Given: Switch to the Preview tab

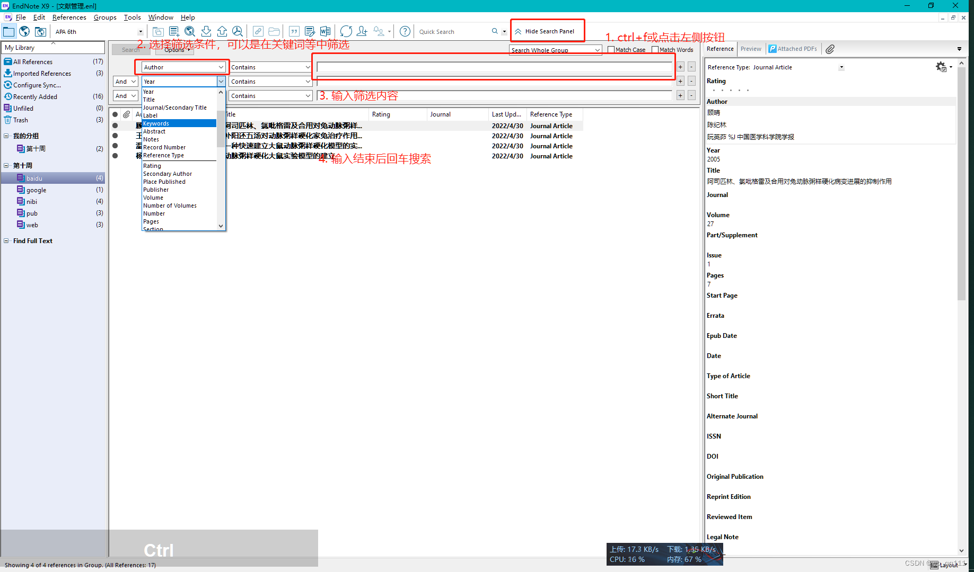Looking at the screenshot, I should (751, 49).
